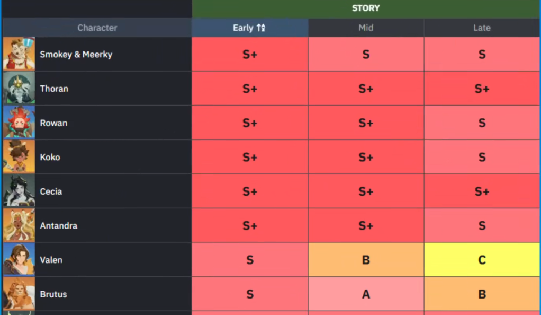The image size is (541, 315).
Task: Click the Thoran name link
Action: [54, 89]
